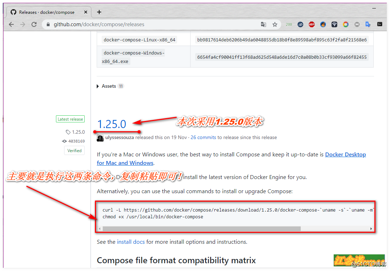This screenshot has width=390, height=271.
Task: Follow the for Mac and Windows link
Action: (125, 163)
